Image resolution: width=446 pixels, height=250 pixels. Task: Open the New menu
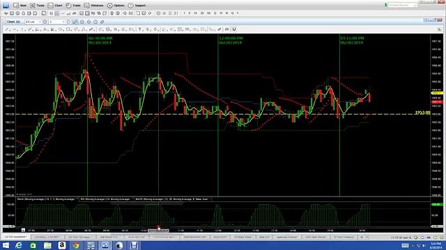click(x=20, y=6)
